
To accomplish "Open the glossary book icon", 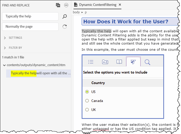I will click(119, 62).
